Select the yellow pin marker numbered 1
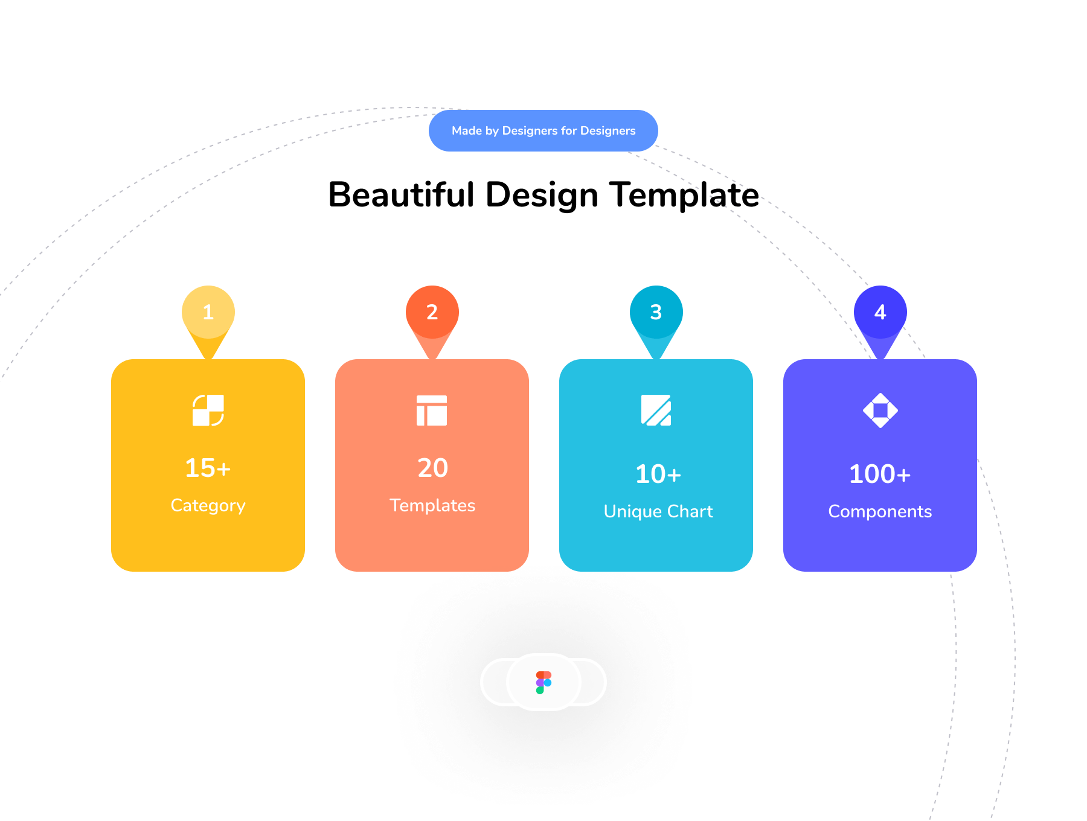The width and height of the screenshot is (1087, 821). coord(208,313)
